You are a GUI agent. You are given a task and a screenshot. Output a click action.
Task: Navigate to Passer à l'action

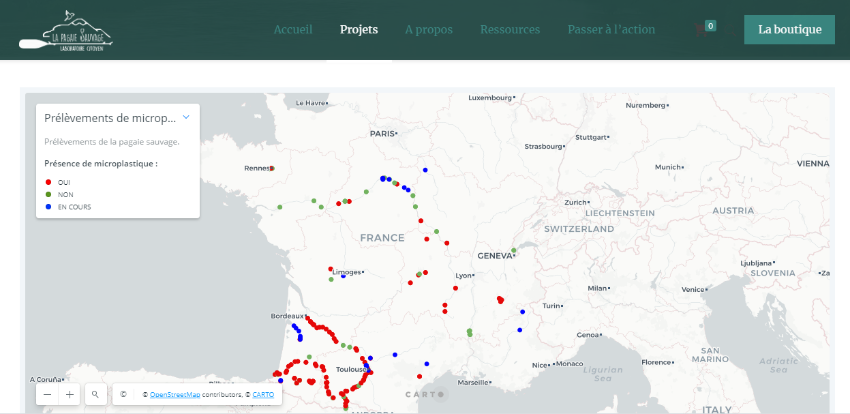[611, 30]
